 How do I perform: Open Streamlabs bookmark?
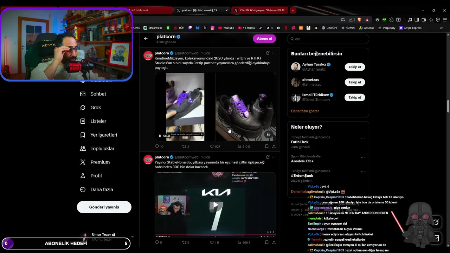pos(153,28)
